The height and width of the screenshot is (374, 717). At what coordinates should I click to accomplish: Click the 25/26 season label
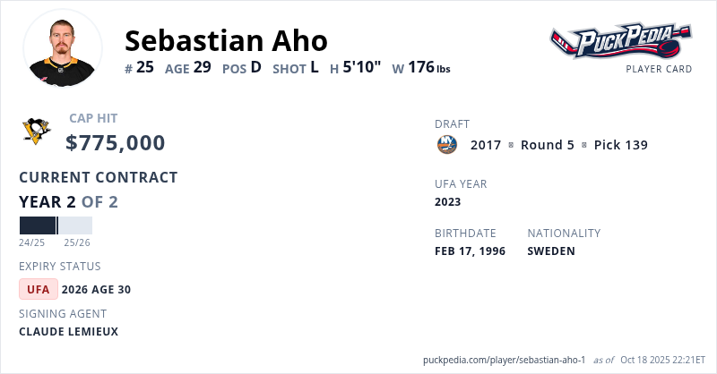click(x=77, y=242)
